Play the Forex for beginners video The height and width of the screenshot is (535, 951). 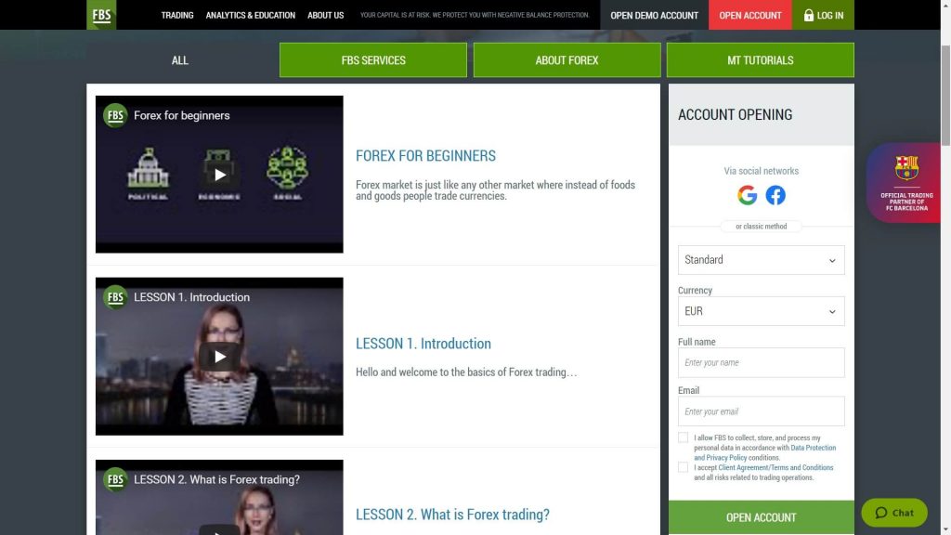[x=219, y=175]
